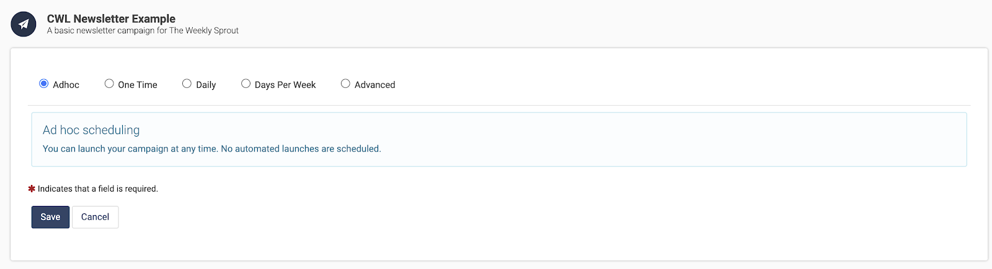Enable the Daily radio circle
This screenshot has width=992, height=269.
(x=187, y=83)
